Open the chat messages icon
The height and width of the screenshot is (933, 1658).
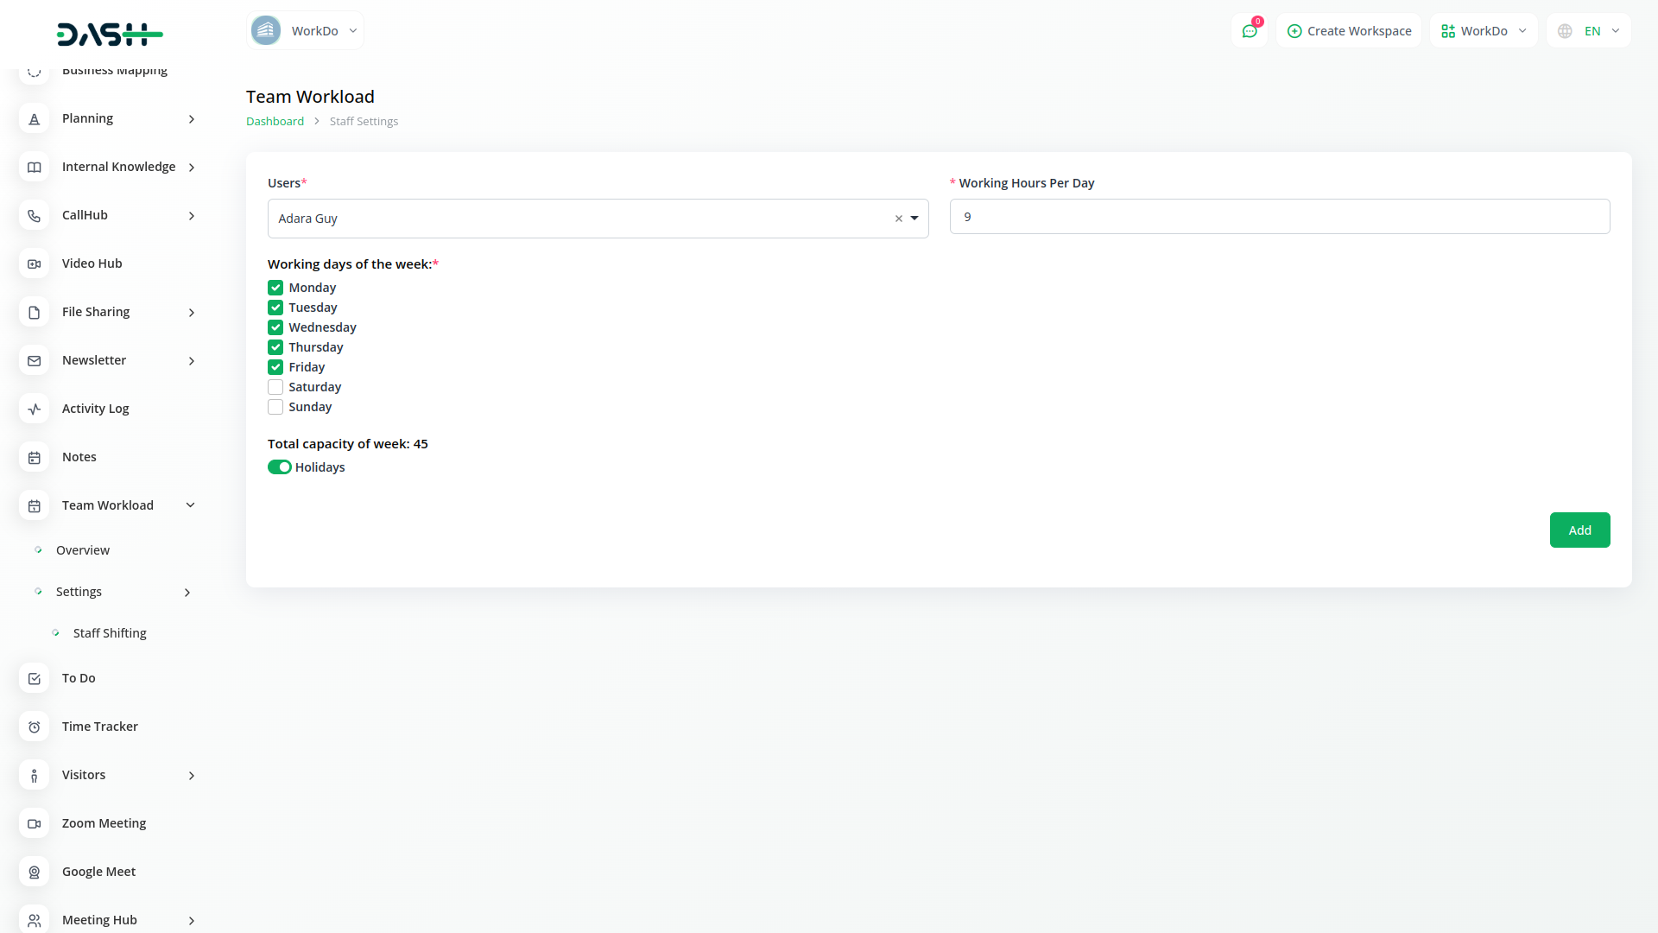1249,31
